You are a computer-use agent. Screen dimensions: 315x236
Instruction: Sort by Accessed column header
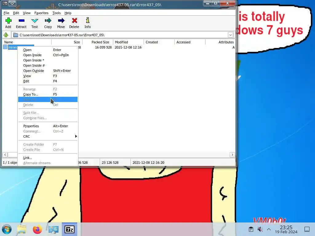[190, 42]
